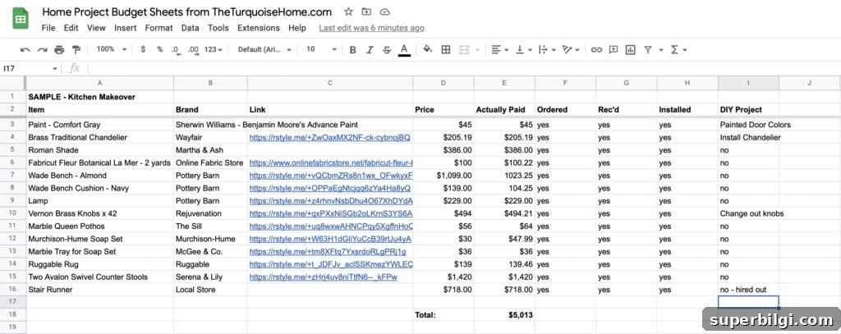Open the zoom 100% dropdown
Viewport: 841px width, 334px height.
click(111, 49)
